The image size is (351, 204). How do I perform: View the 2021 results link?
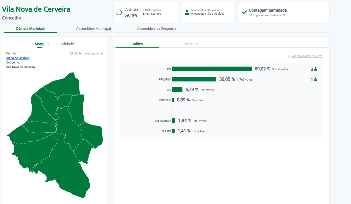pos(307,56)
